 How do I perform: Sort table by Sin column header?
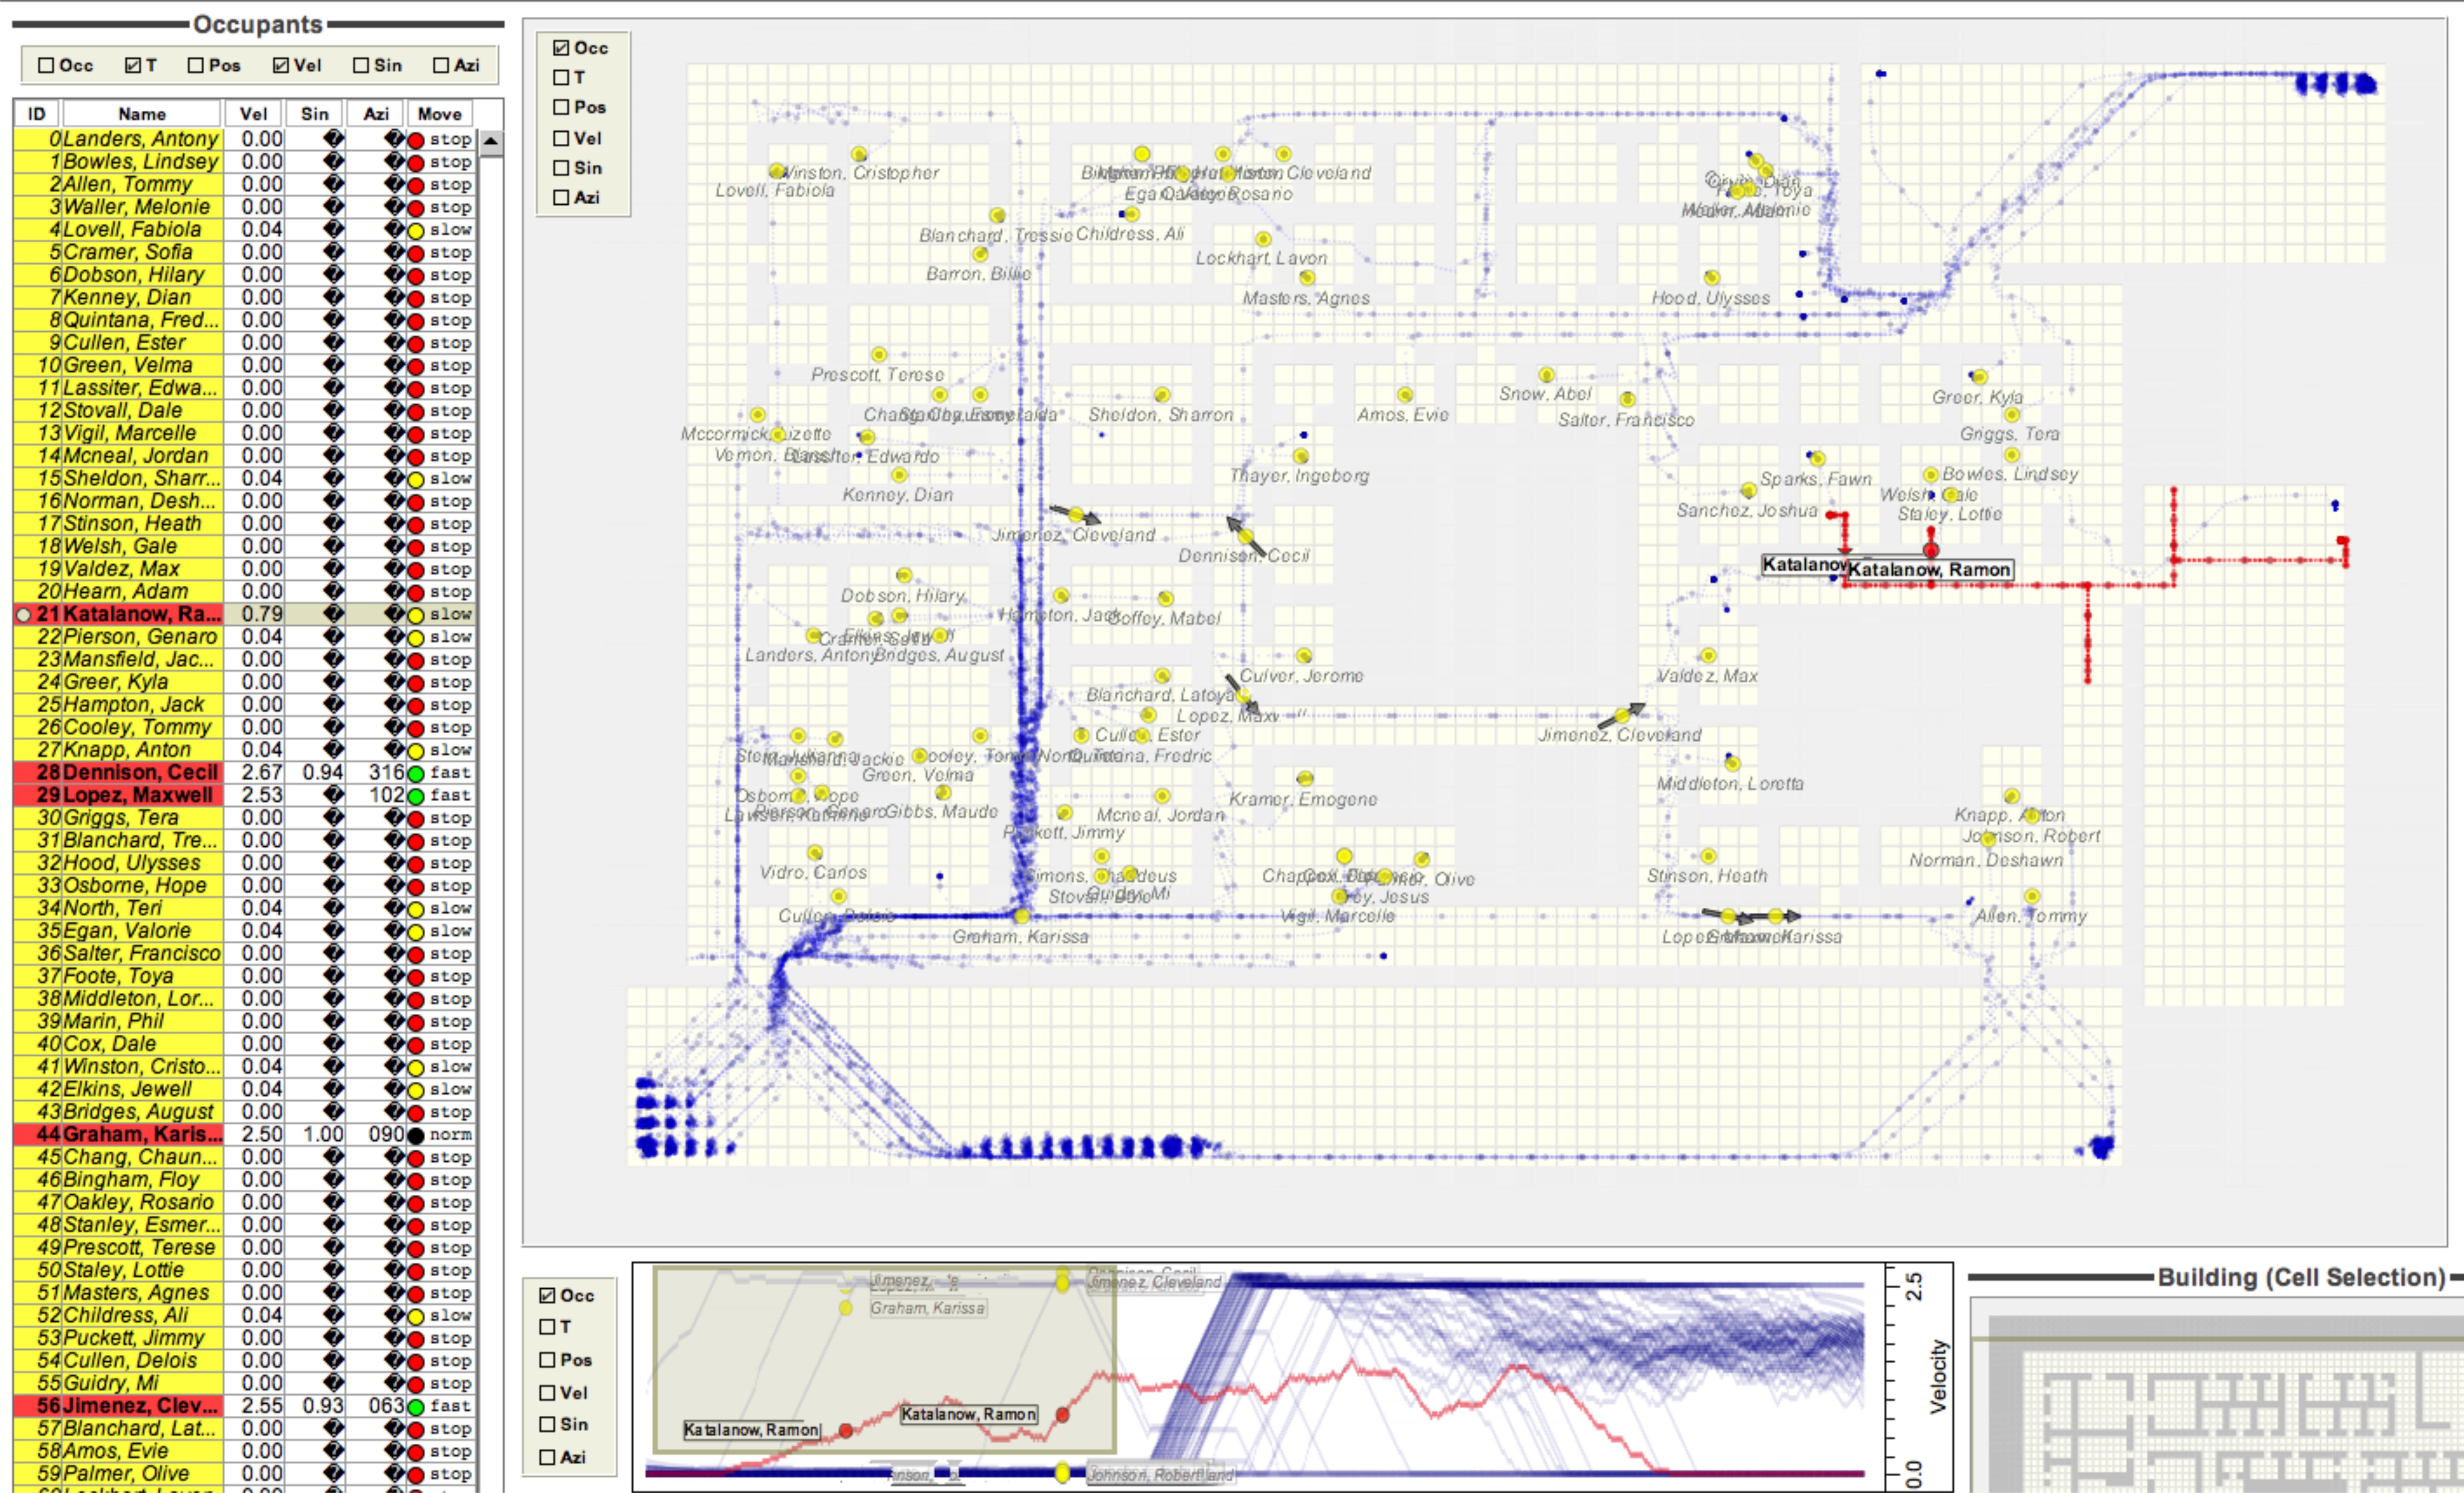pos(315,113)
